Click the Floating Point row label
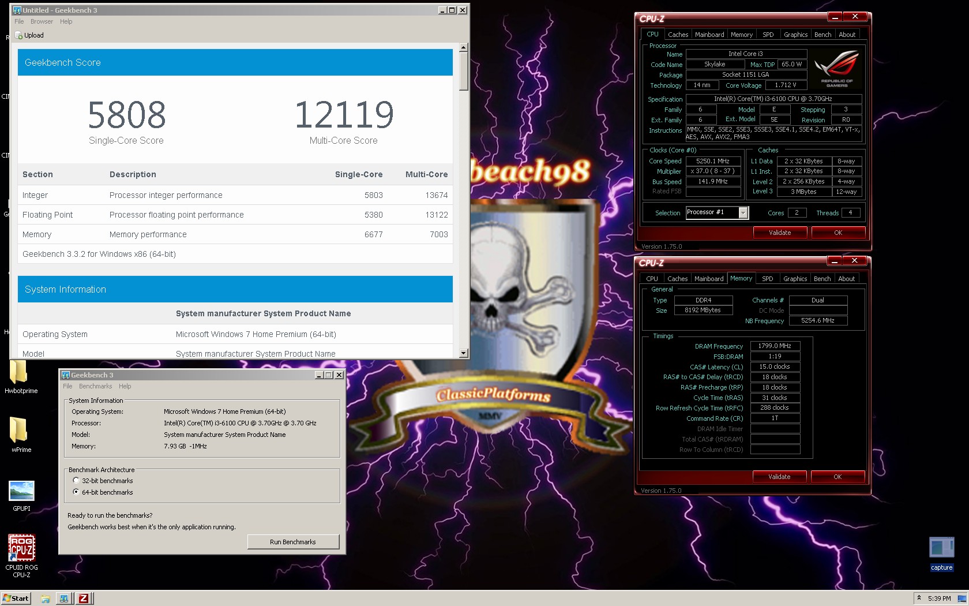 pos(47,215)
